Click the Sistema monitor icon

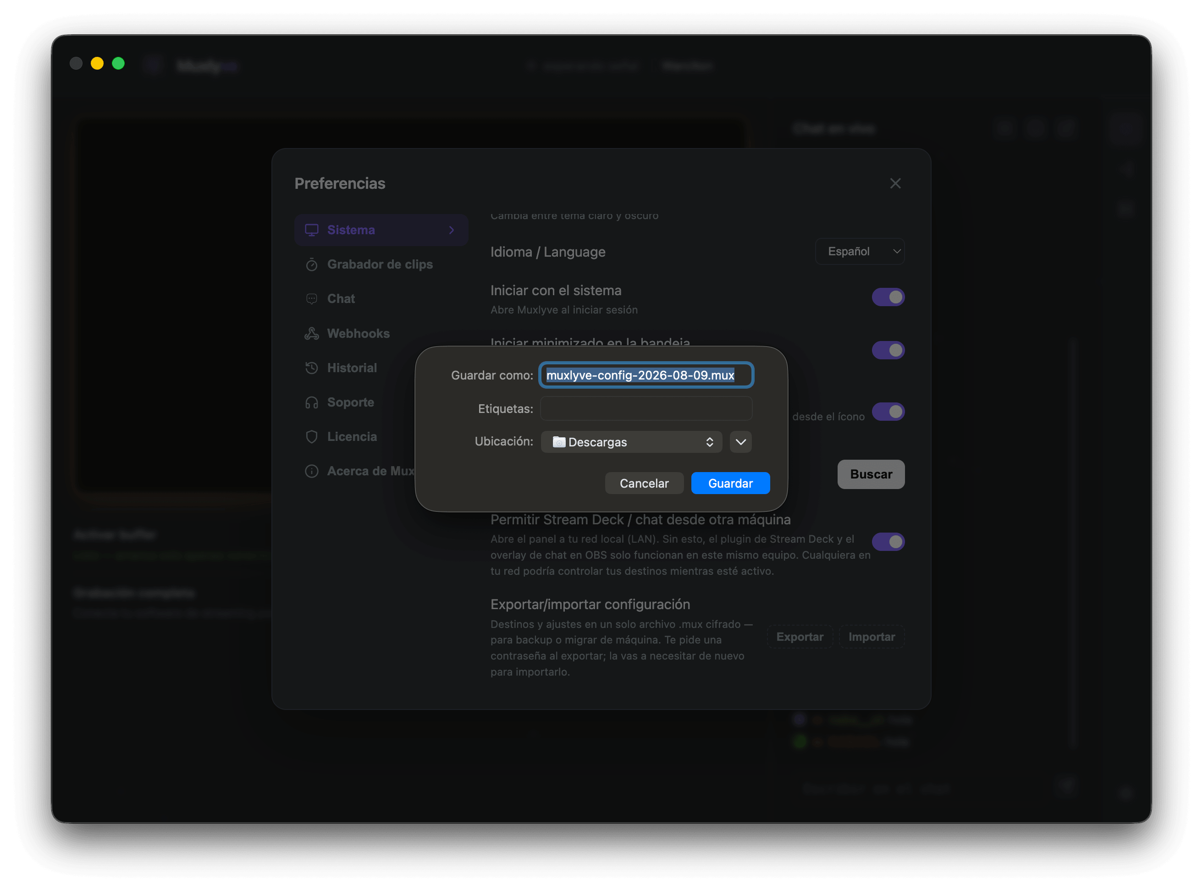[x=312, y=230]
